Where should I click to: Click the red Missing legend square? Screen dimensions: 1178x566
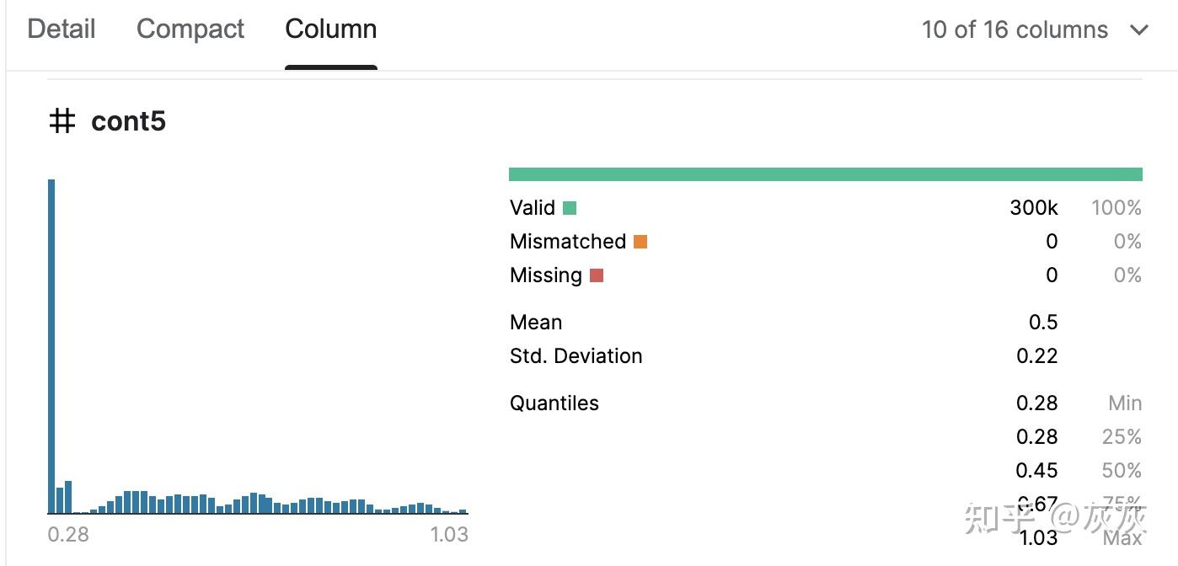click(597, 275)
